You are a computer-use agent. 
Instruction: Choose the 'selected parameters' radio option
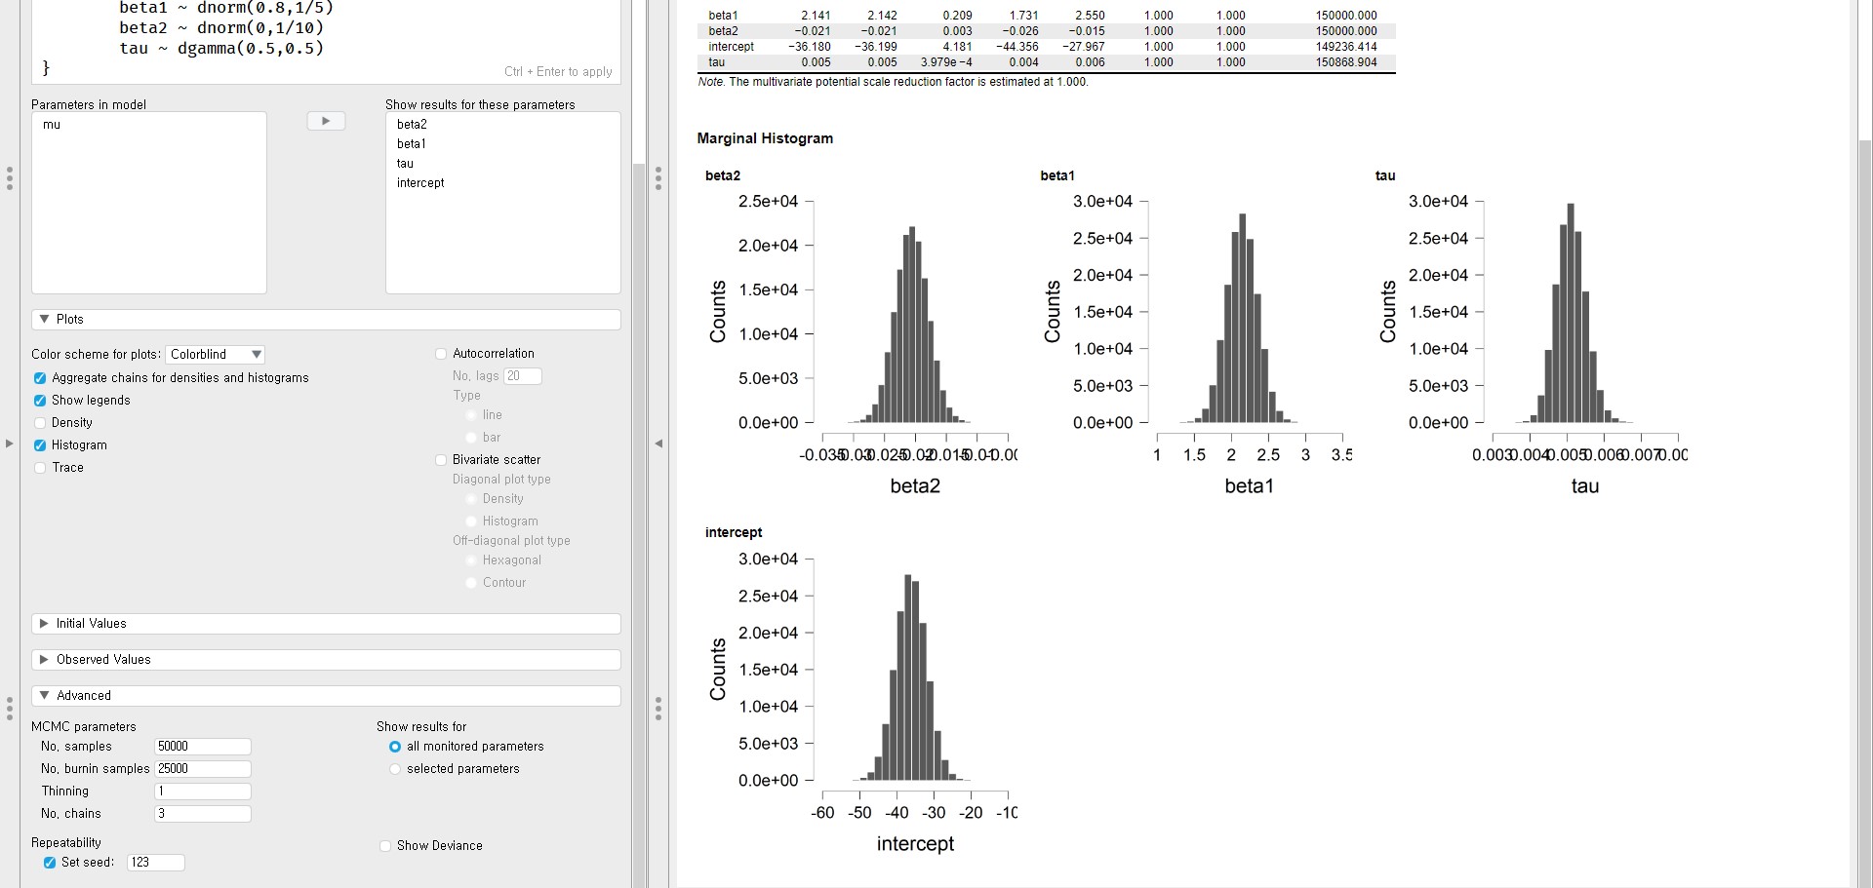(395, 769)
